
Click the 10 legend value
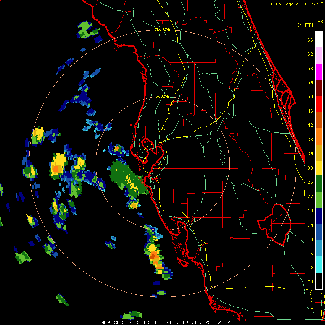pos(310,239)
